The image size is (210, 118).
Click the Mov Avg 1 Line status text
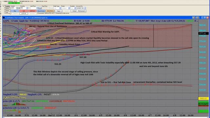click(168, 21)
